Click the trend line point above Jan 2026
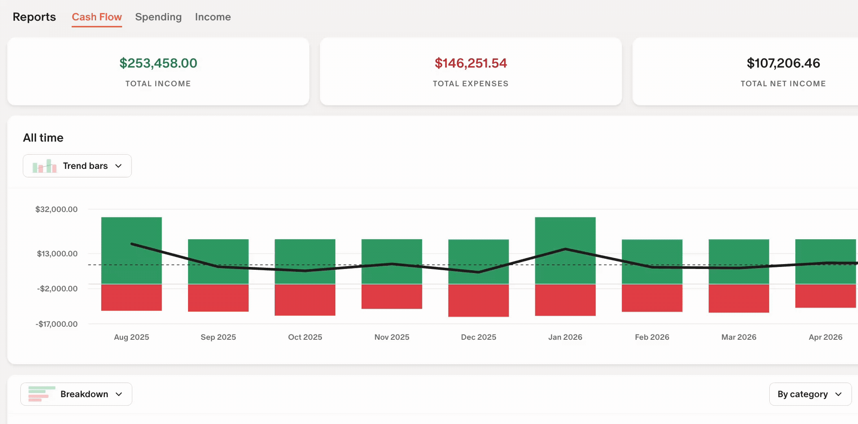The image size is (858, 424). click(565, 249)
